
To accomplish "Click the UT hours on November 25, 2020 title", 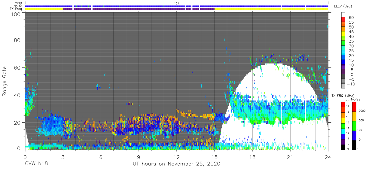I will coord(176,164).
